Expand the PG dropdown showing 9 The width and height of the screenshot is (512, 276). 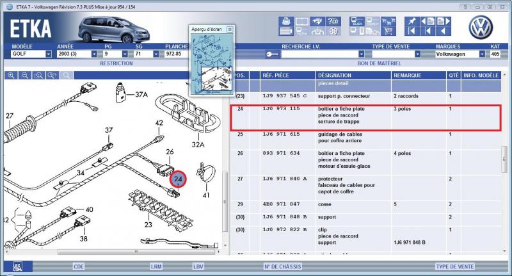point(125,54)
